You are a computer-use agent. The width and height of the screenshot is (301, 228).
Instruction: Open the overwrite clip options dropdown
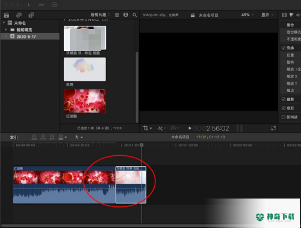[63, 137]
